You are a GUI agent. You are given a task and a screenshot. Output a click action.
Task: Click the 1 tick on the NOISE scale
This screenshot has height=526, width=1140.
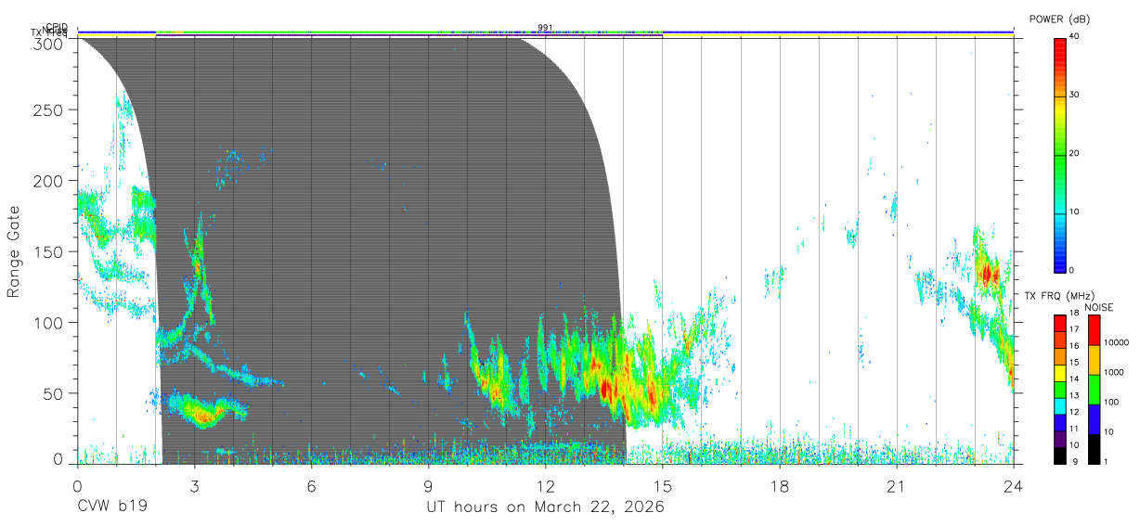click(1106, 462)
